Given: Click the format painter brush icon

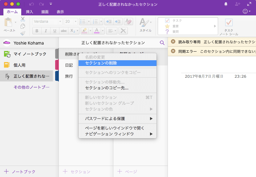Looking at the screenshot, I should (x=23, y=33).
